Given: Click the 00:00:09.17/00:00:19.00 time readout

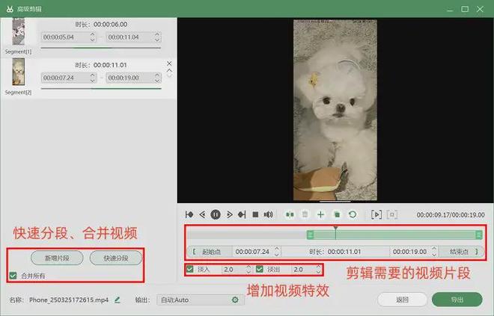Looking at the screenshot, I should tap(451, 214).
